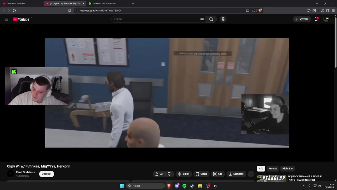
Task: Create a clip with Klip button
Action: click(x=218, y=174)
